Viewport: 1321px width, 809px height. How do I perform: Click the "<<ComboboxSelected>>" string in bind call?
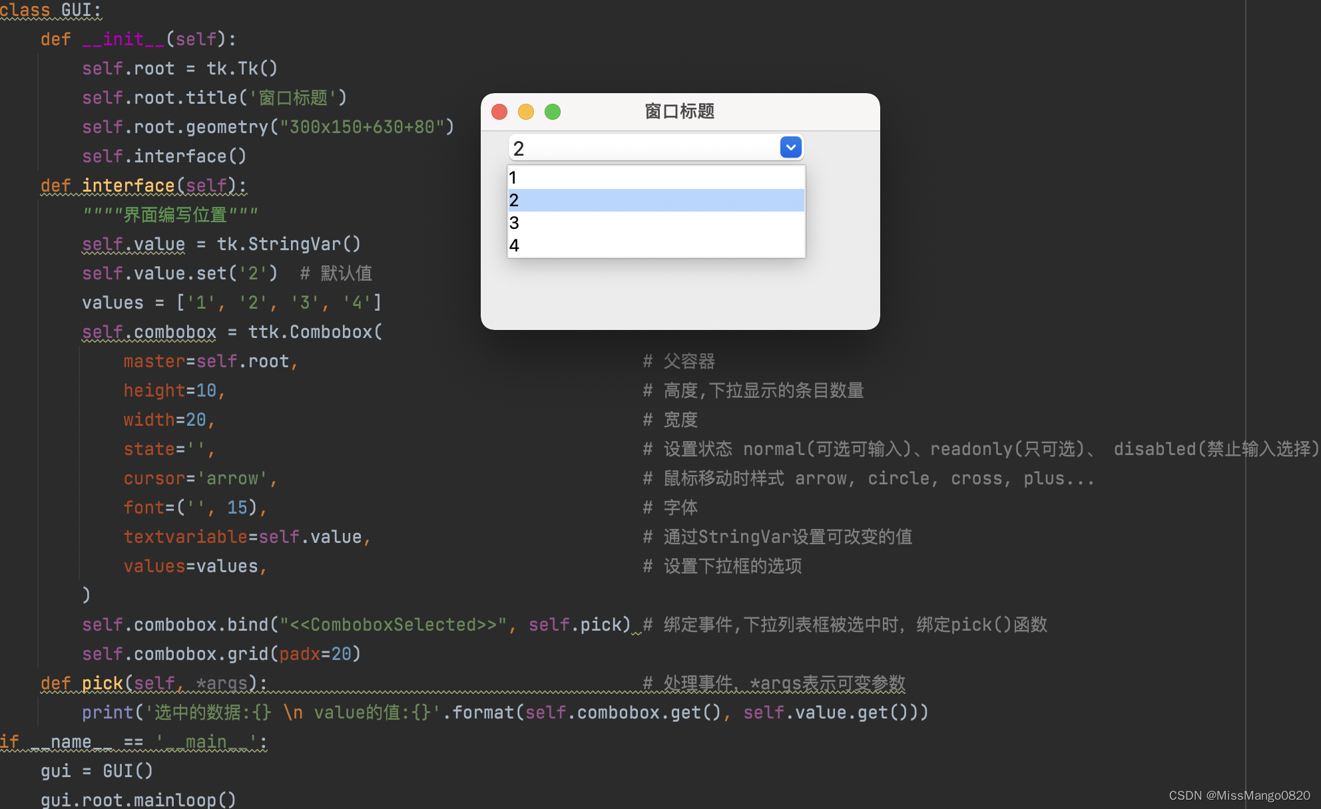click(x=394, y=625)
